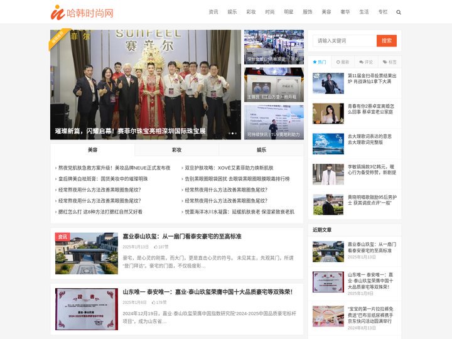This screenshot has width=452, height=339.
Task: Open headline 璀璨新篇，闪耀启幕 slider caption
Action: click(131, 131)
